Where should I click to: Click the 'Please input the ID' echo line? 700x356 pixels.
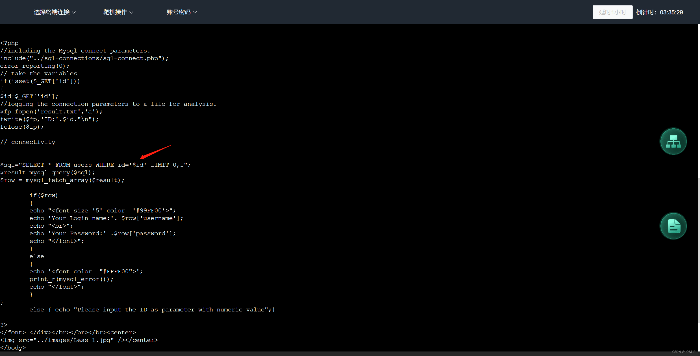pos(152,309)
